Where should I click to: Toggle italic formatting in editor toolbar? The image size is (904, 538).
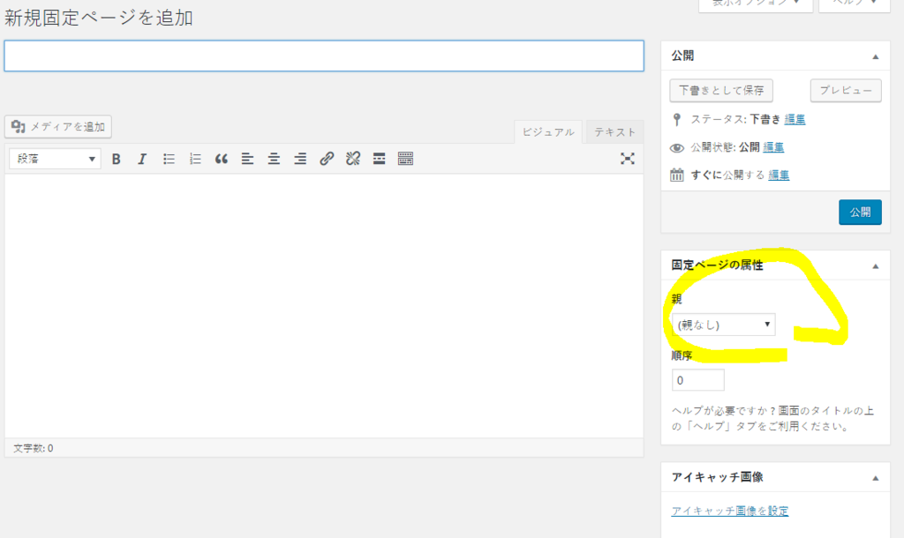tap(142, 159)
